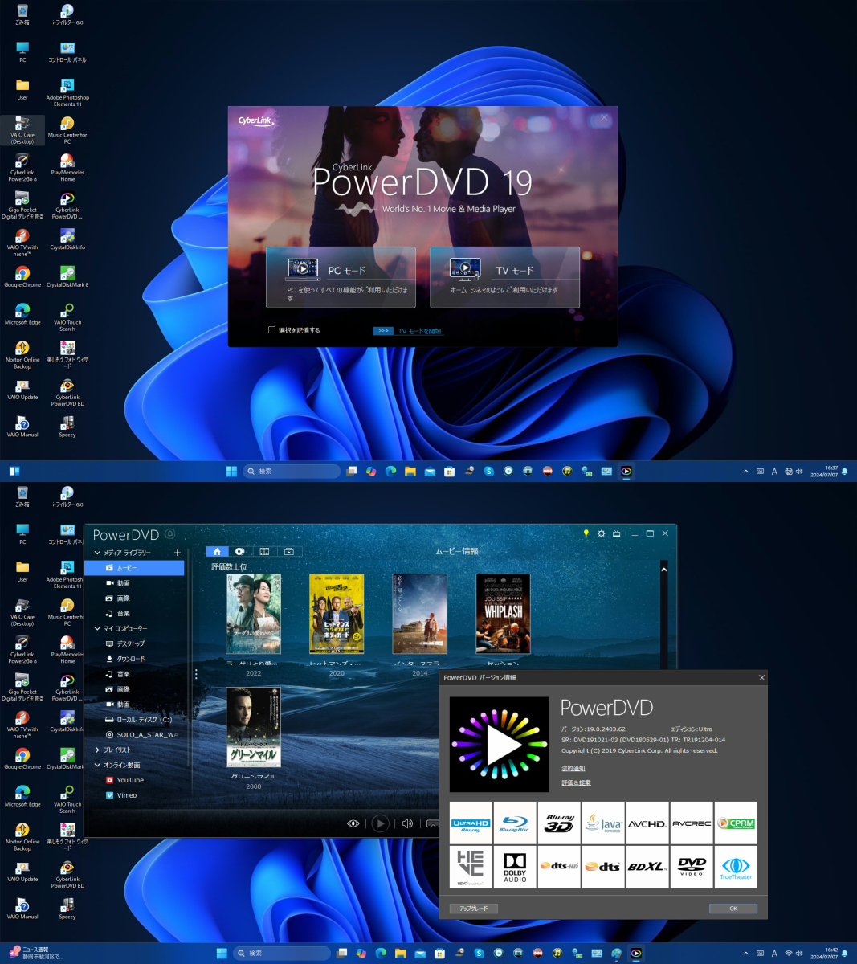Screen dimensions: 857x964
Task: Click the round icon beside the PowerDVD title
Action: (169, 534)
